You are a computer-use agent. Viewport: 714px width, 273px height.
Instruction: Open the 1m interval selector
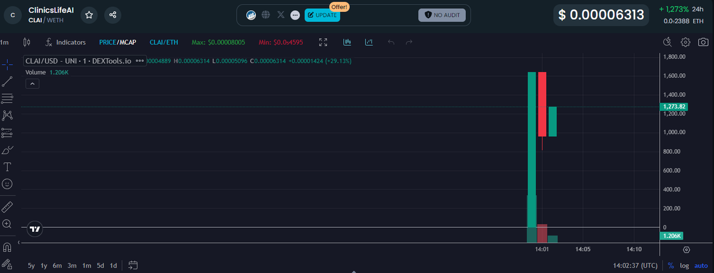click(4, 42)
